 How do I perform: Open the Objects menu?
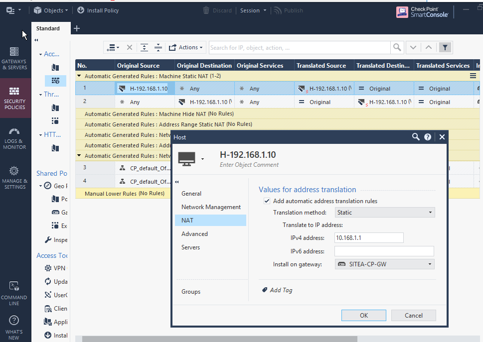[51, 10]
